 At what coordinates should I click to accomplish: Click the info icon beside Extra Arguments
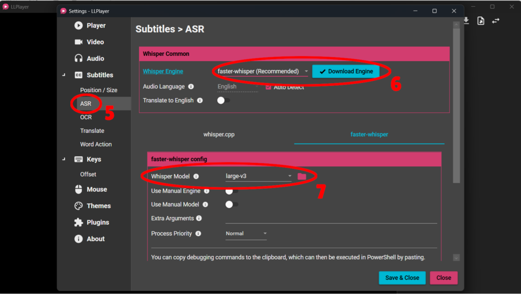199,218
